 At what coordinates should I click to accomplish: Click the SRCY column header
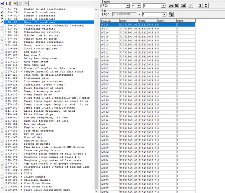[147, 21]
